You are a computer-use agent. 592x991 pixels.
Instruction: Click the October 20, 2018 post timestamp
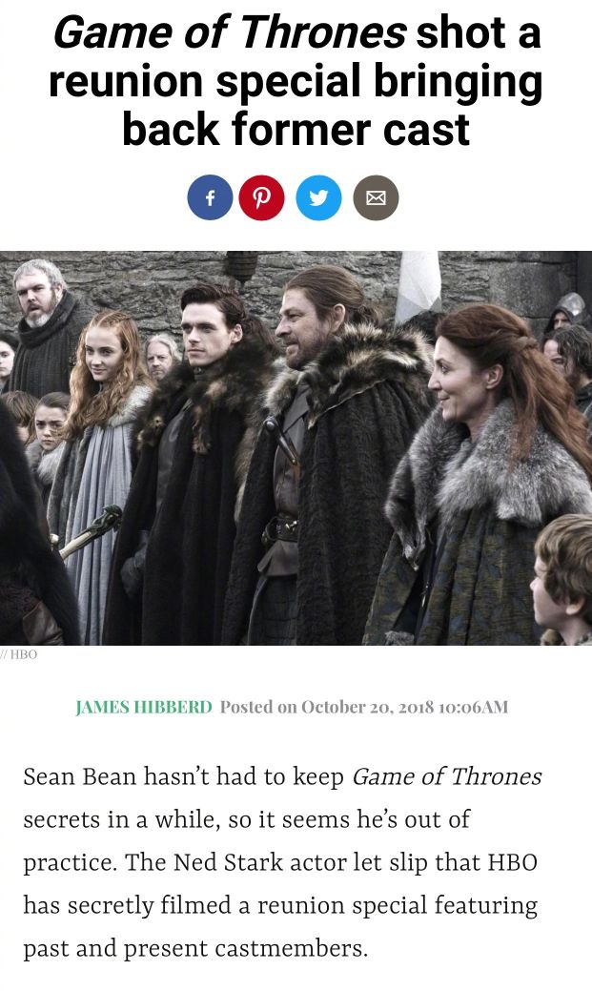tap(364, 707)
